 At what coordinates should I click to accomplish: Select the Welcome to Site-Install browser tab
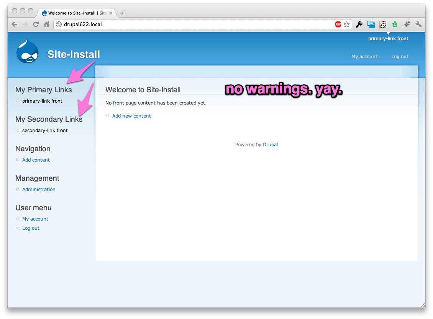(77, 13)
